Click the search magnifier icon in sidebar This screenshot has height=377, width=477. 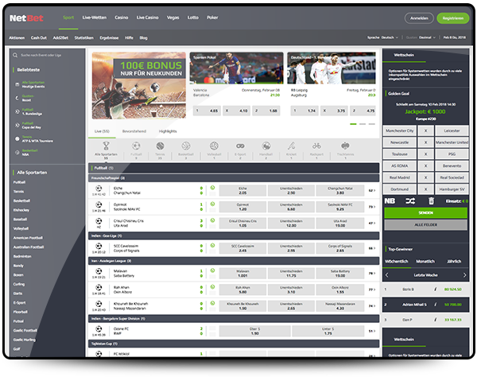pyautogui.click(x=15, y=55)
